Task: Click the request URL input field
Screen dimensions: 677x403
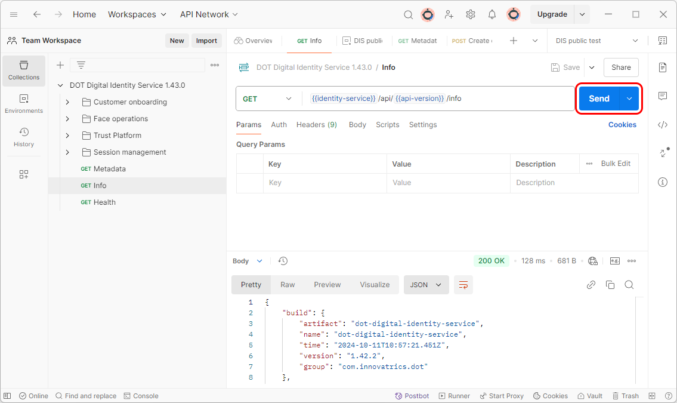Action: pos(438,99)
